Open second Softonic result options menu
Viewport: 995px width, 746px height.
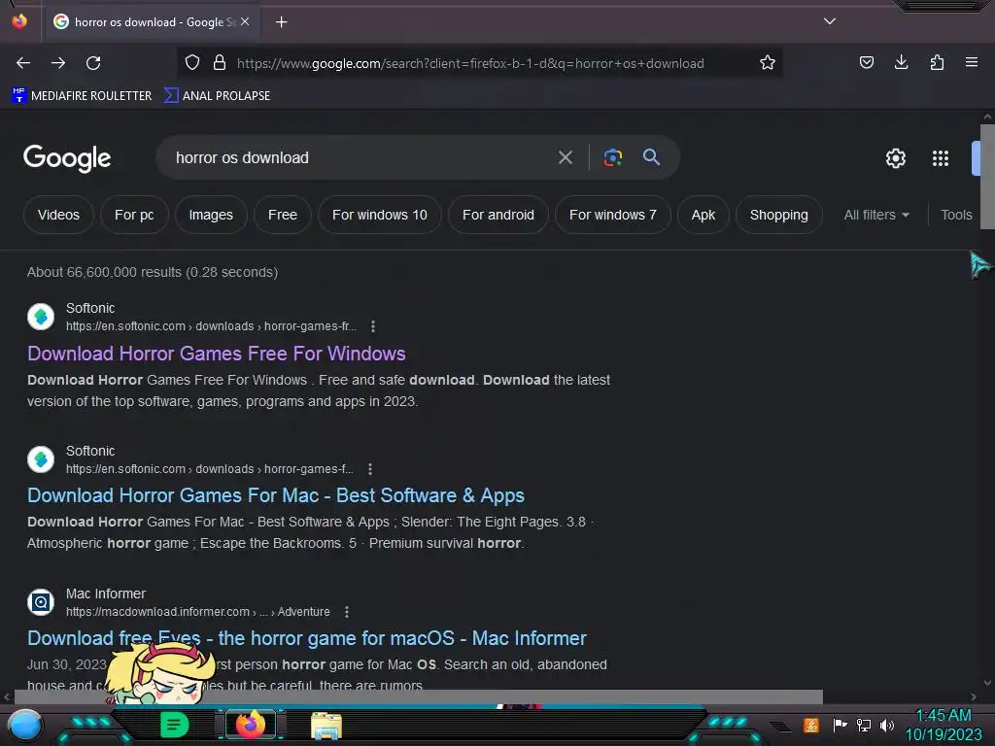tap(370, 469)
